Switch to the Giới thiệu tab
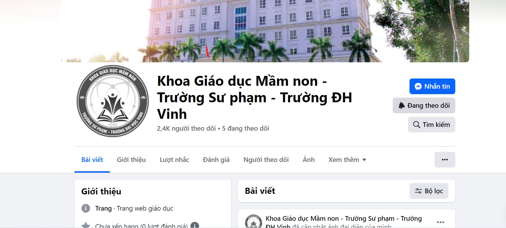506x228 pixels. click(131, 160)
